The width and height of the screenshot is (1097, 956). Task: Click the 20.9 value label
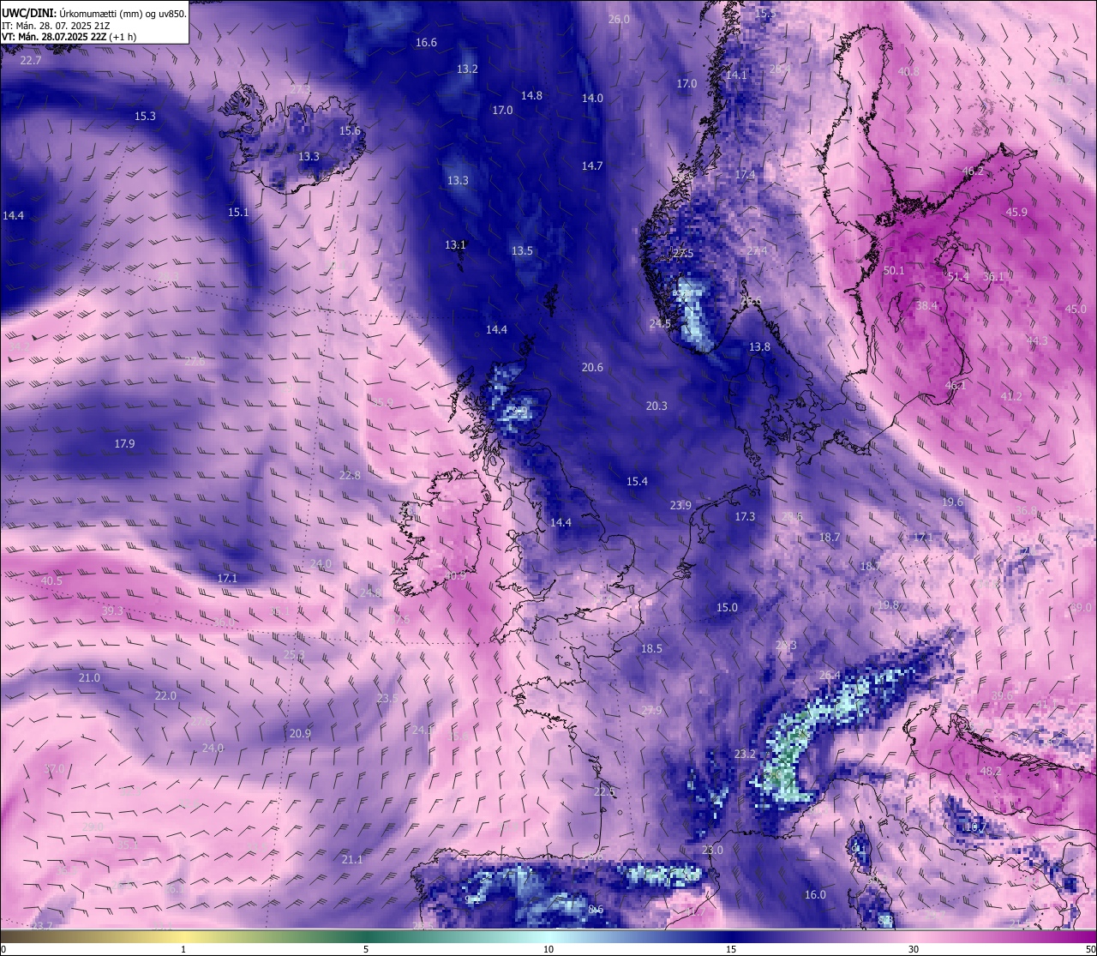(300, 733)
